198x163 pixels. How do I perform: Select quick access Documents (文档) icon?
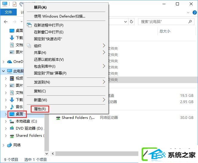[12, 45]
